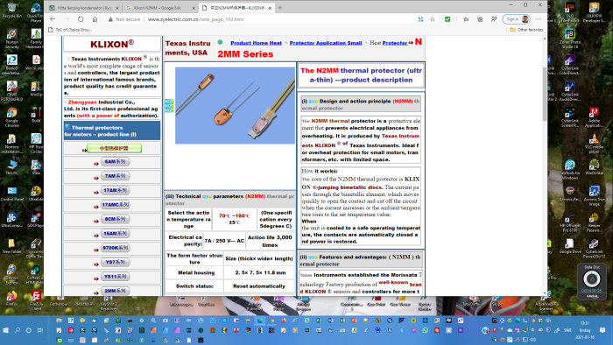The width and height of the screenshot is (613, 345).
Task: Open the YS11 series button
Action: coord(115,277)
